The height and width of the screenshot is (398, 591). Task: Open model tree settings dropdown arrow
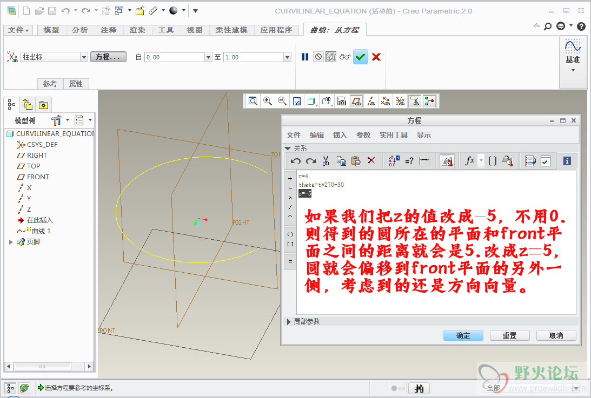pos(68,120)
